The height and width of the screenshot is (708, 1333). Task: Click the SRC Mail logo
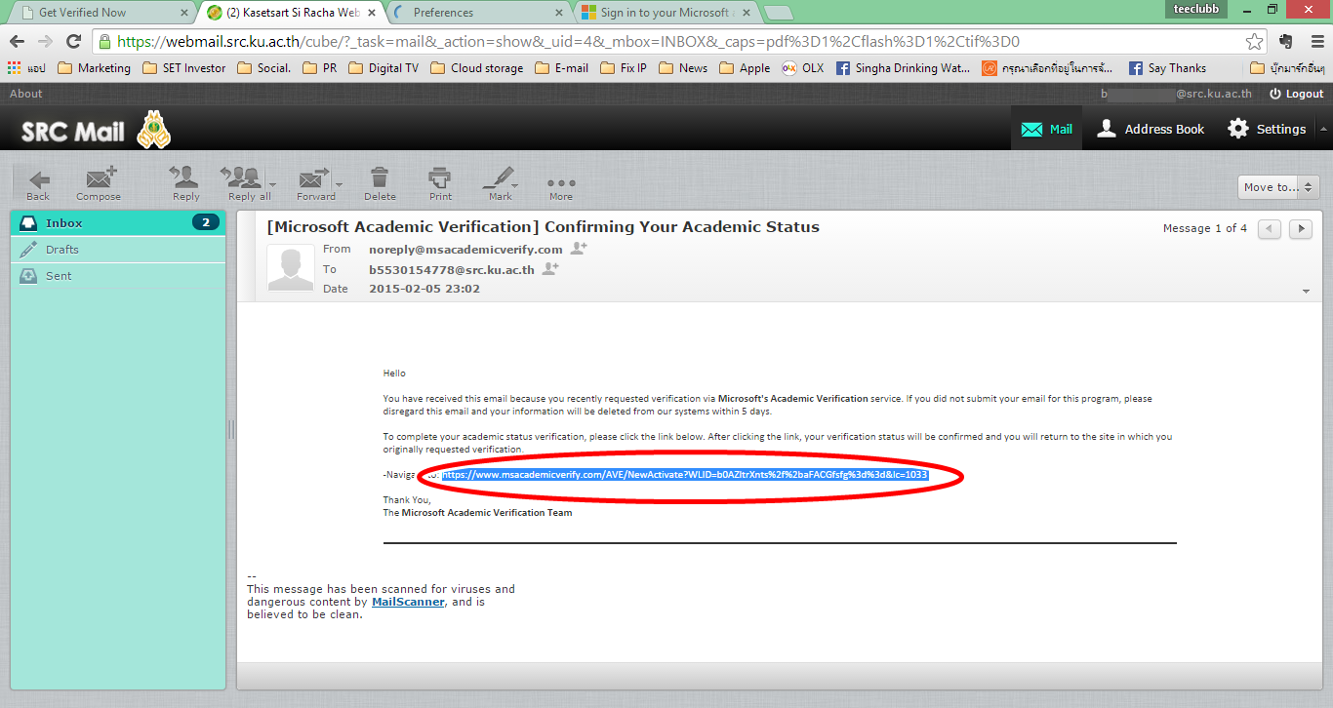(x=96, y=130)
